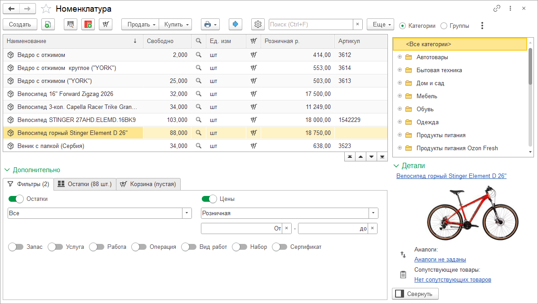
Task: Click the create-copy document icon next to Создать
Action: 48,25
